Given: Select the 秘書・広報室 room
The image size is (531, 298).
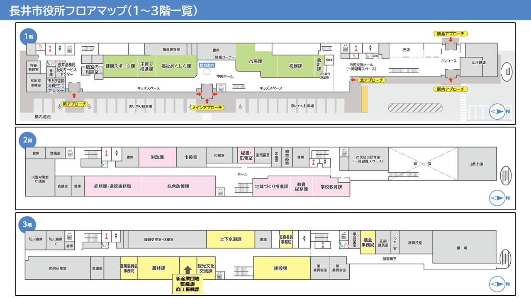Looking at the screenshot, I should (246, 156).
